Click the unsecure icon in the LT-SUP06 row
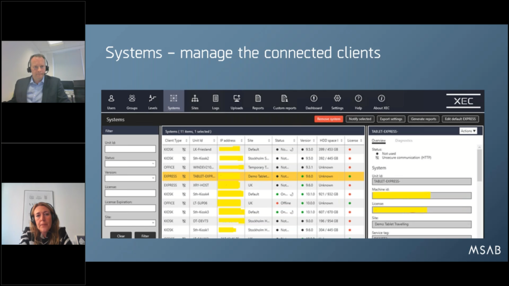This screenshot has width=509, height=286. coord(184,203)
